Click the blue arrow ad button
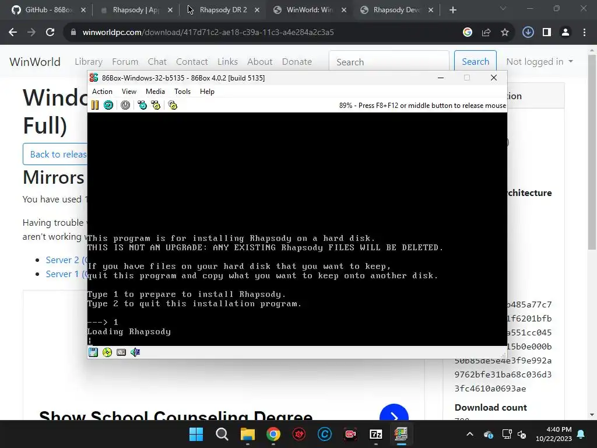 [x=394, y=413]
